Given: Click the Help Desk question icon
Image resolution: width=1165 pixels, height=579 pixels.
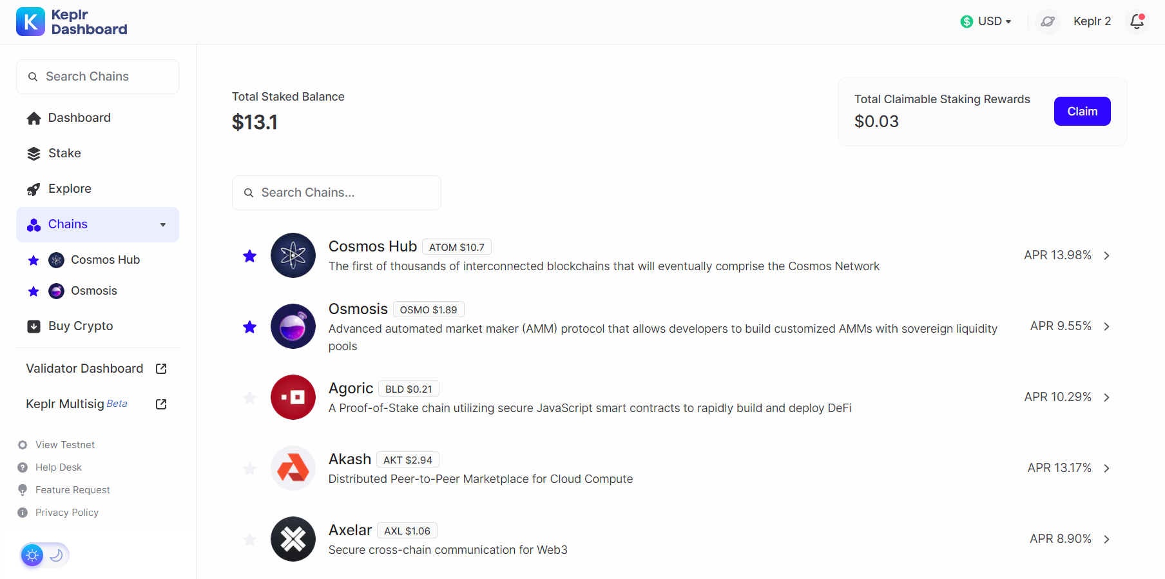Looking at the screenshot, I should [x=23, y=467].
